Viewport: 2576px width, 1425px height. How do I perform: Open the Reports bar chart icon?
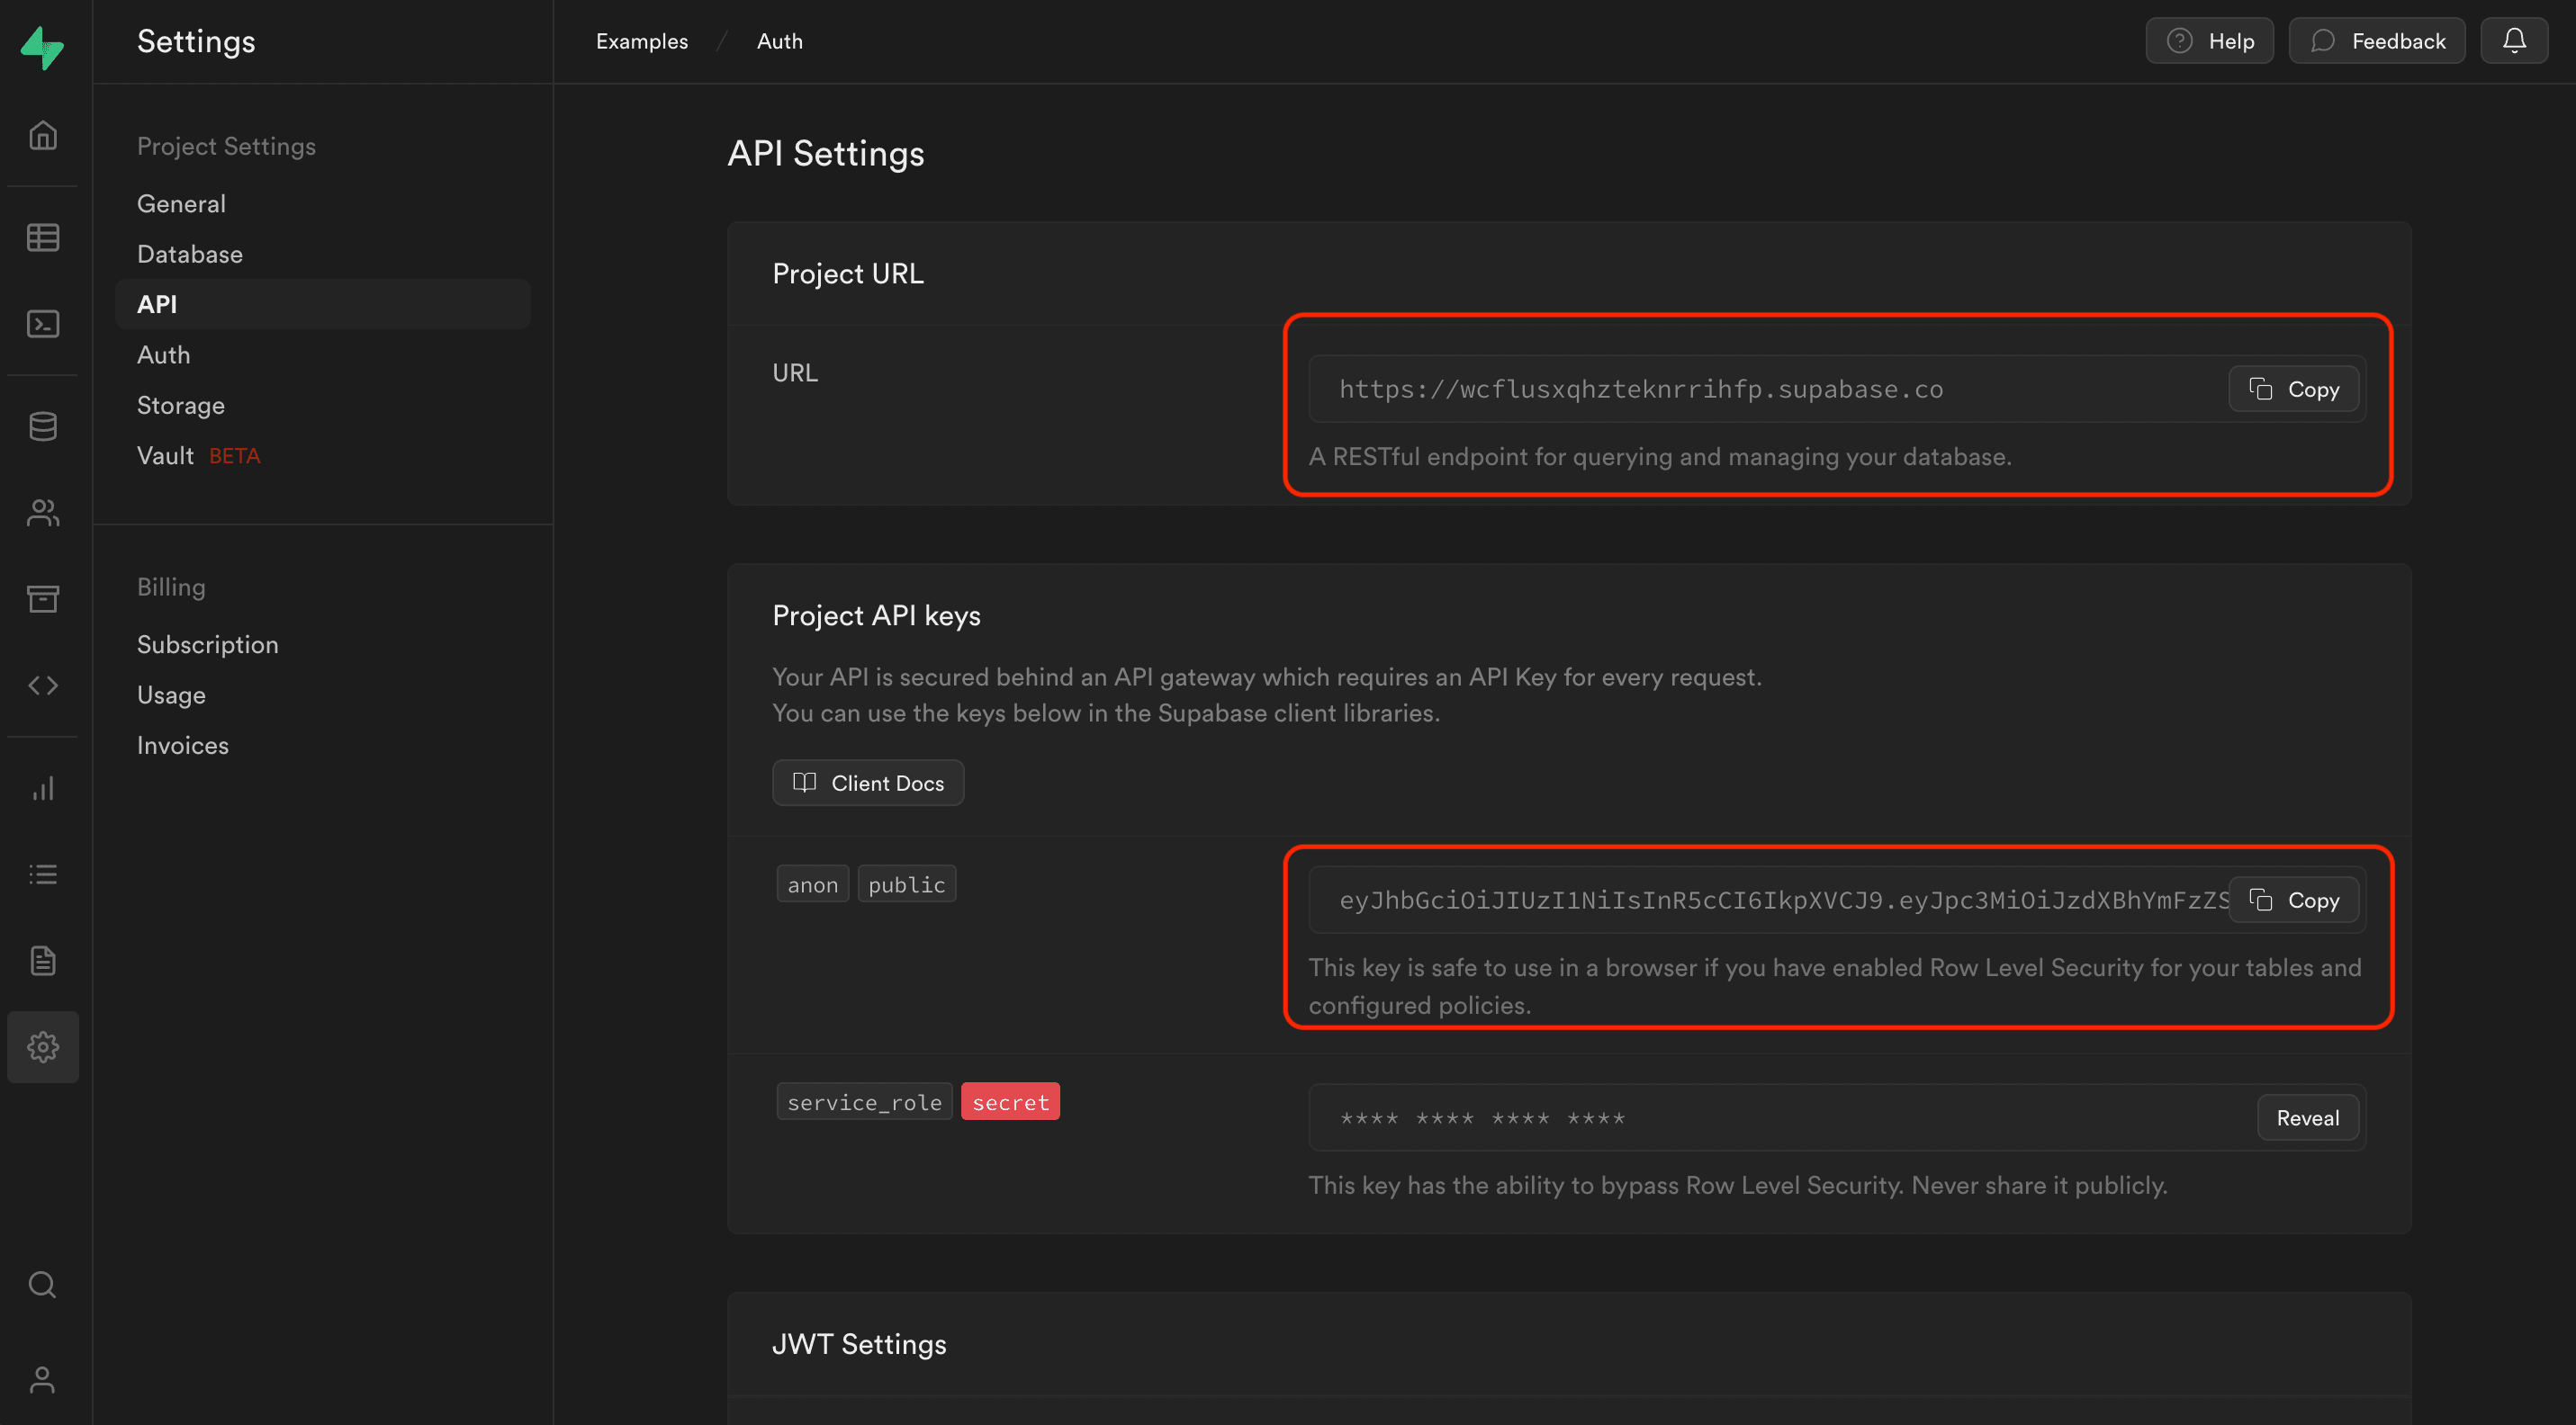tap(42, 788)
